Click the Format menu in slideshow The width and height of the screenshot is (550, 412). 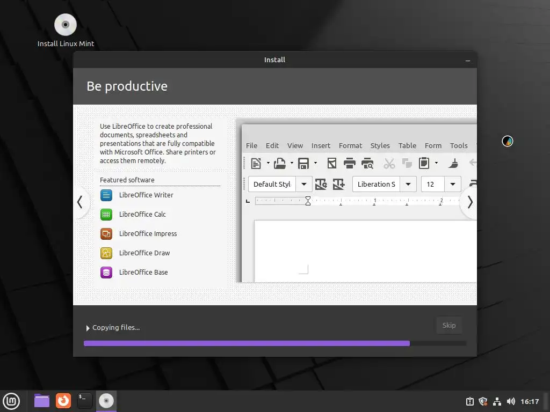click(350, 146)
